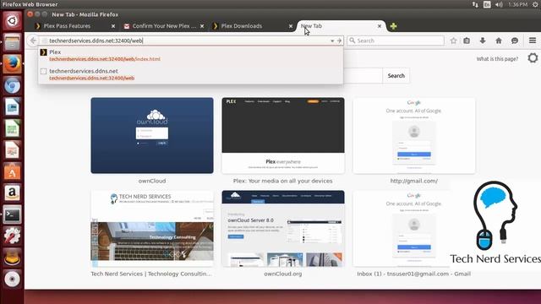This screenshot has width=541, height=304.
Task: Open the Gmail Inbox tnsuser01 thumbnail
Action: (x=414, y=229)
